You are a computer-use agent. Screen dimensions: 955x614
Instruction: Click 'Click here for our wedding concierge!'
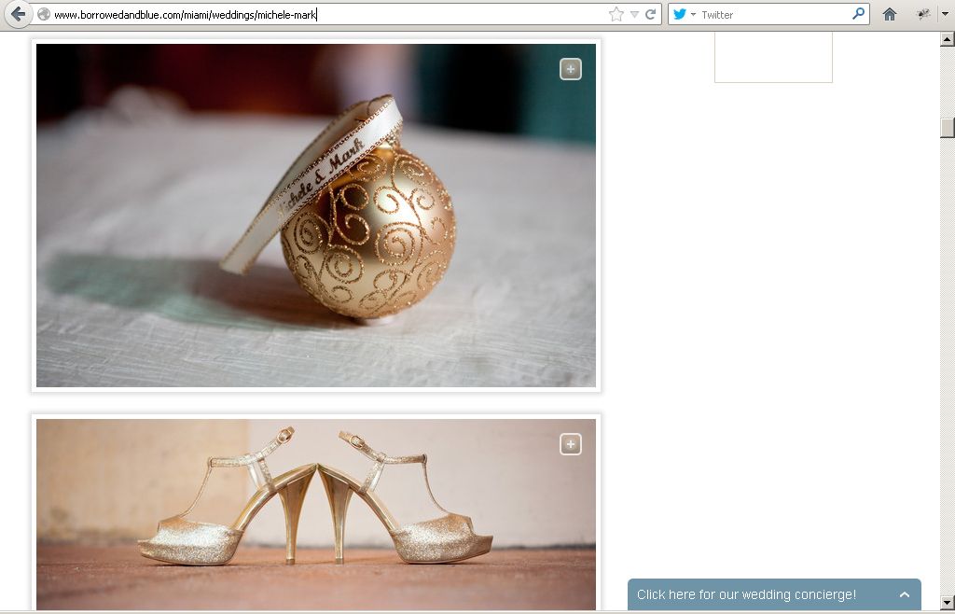coord(746,594)
